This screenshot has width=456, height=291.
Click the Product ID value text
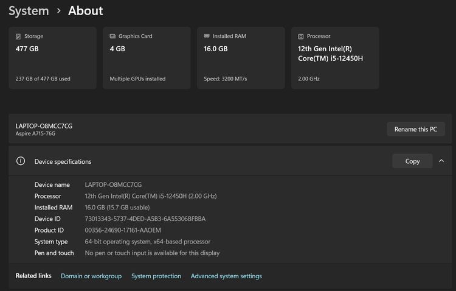(x=123, y=231)
